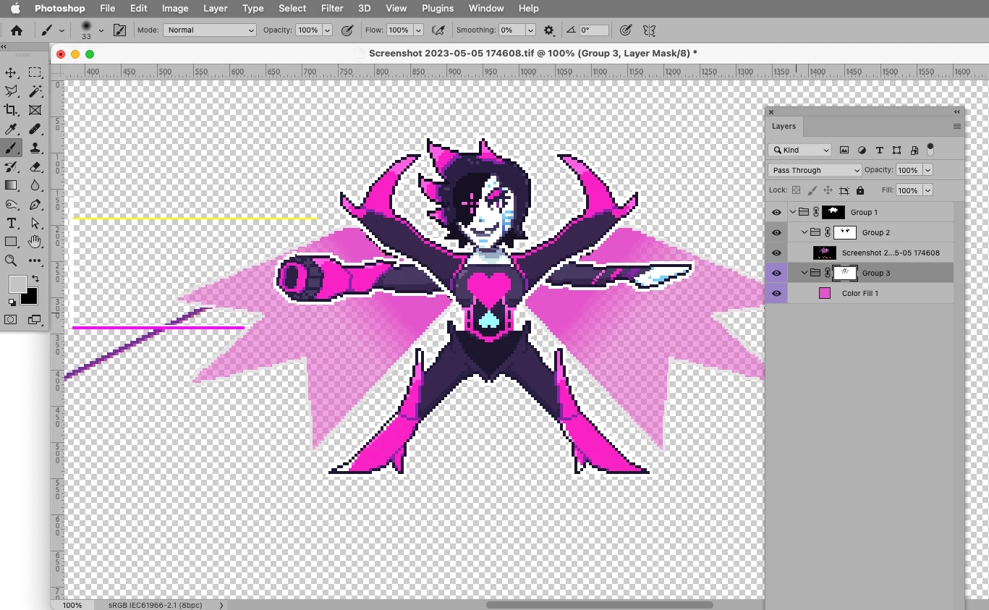The image size is (989, 610).
Task: Lock layer position
Action: pyautogui.click(x=828, y=190)
